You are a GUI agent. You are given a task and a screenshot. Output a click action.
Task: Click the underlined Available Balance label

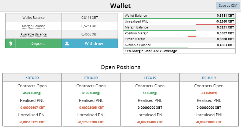(x=34, y=34)
